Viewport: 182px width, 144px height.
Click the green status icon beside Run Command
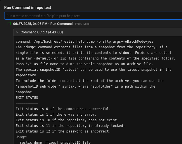pyautogui.click(x=9, y=24)
